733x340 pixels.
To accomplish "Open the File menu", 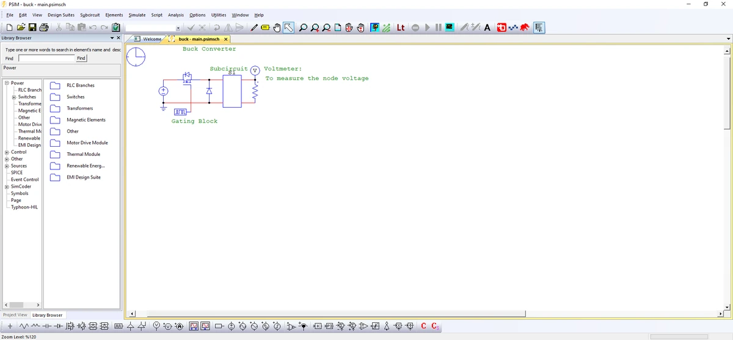I will point(10,15).
